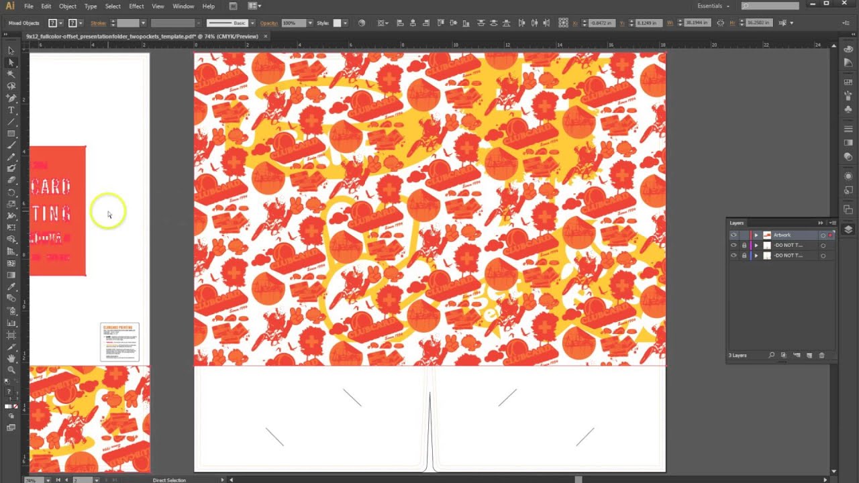
Task: Open Adobe Bridge from the menu bar
Action: (x=233, y=6)
